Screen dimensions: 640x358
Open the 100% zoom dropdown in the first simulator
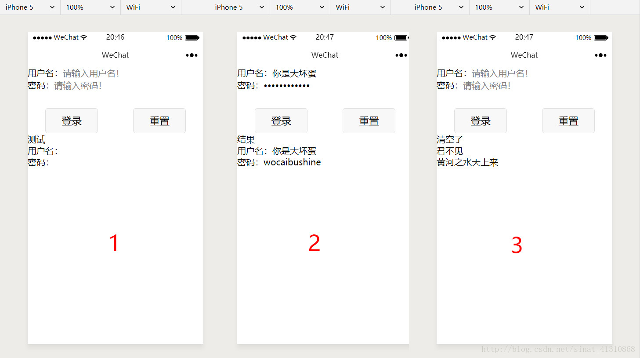90,7
